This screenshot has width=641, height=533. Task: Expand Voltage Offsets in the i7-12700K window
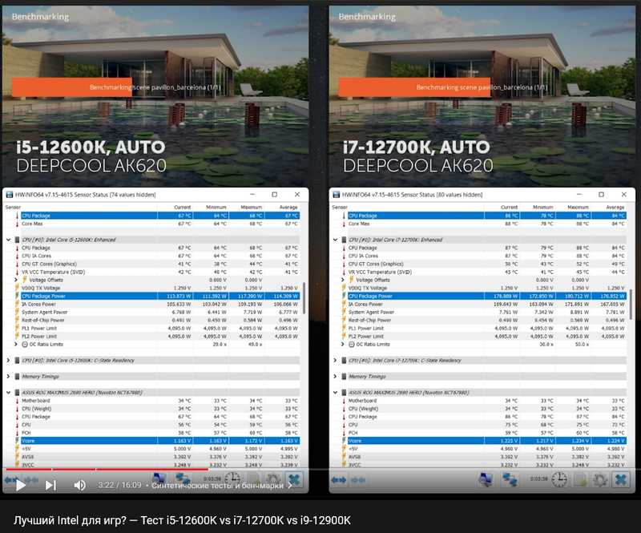coord(343,280)
